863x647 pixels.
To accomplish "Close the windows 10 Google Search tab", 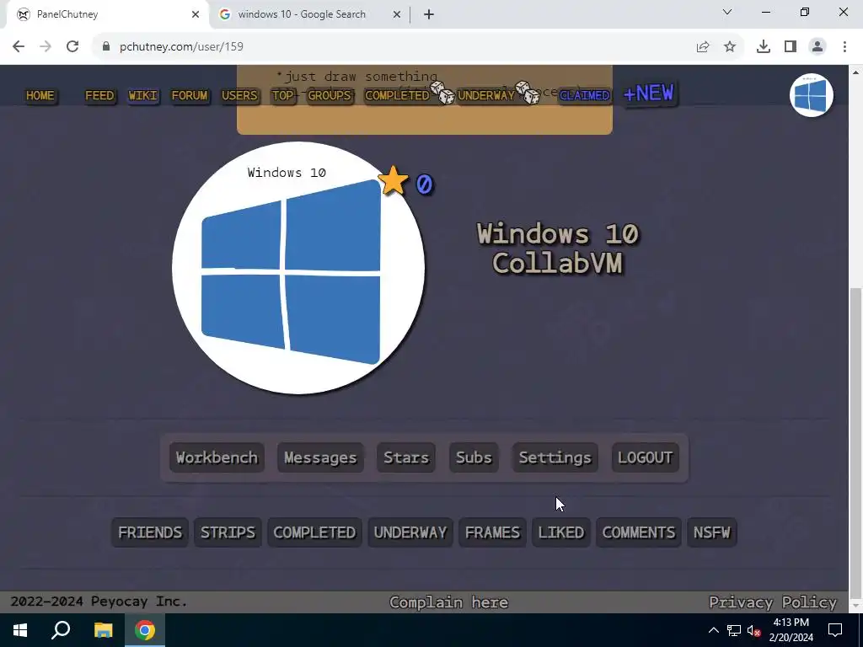I will point(397,15).
